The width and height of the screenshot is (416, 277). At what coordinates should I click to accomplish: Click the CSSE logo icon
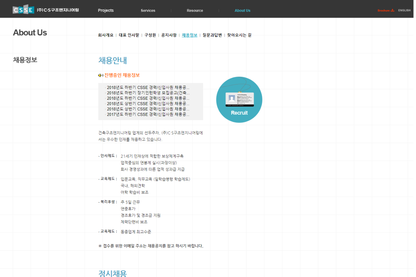point(23,10)
